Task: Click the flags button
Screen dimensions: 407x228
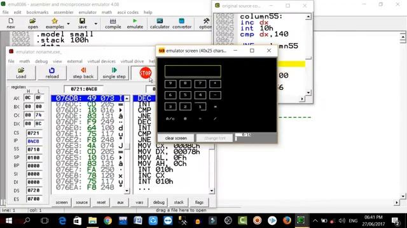Action: (x=199, y=203)
